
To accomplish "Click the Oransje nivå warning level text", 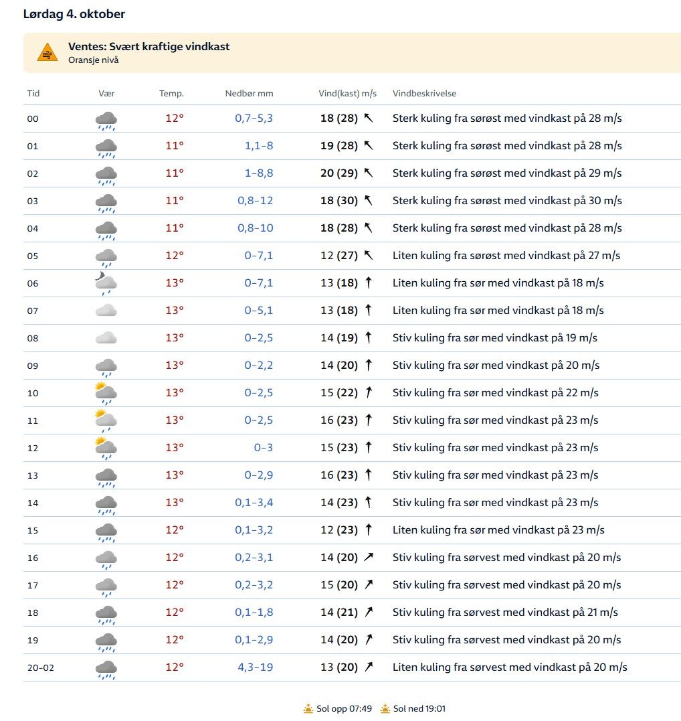I will click(x=94, y=60).
